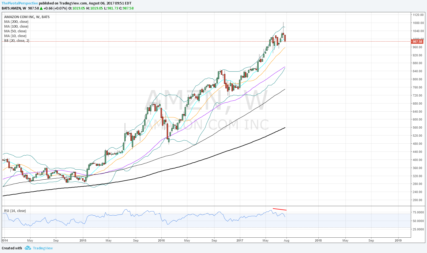Click the C:987.58 close value in header
The height and width of the screenshot is (253, 427).
127,8
